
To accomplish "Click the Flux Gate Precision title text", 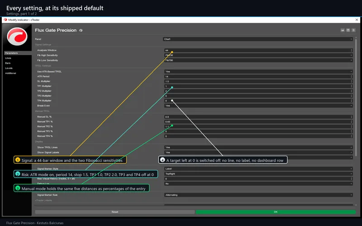I will pos(56,30).
